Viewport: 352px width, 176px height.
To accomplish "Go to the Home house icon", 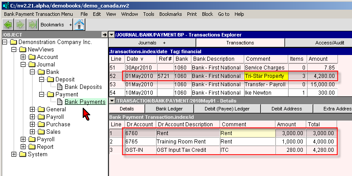I will (x=79, y=25).
